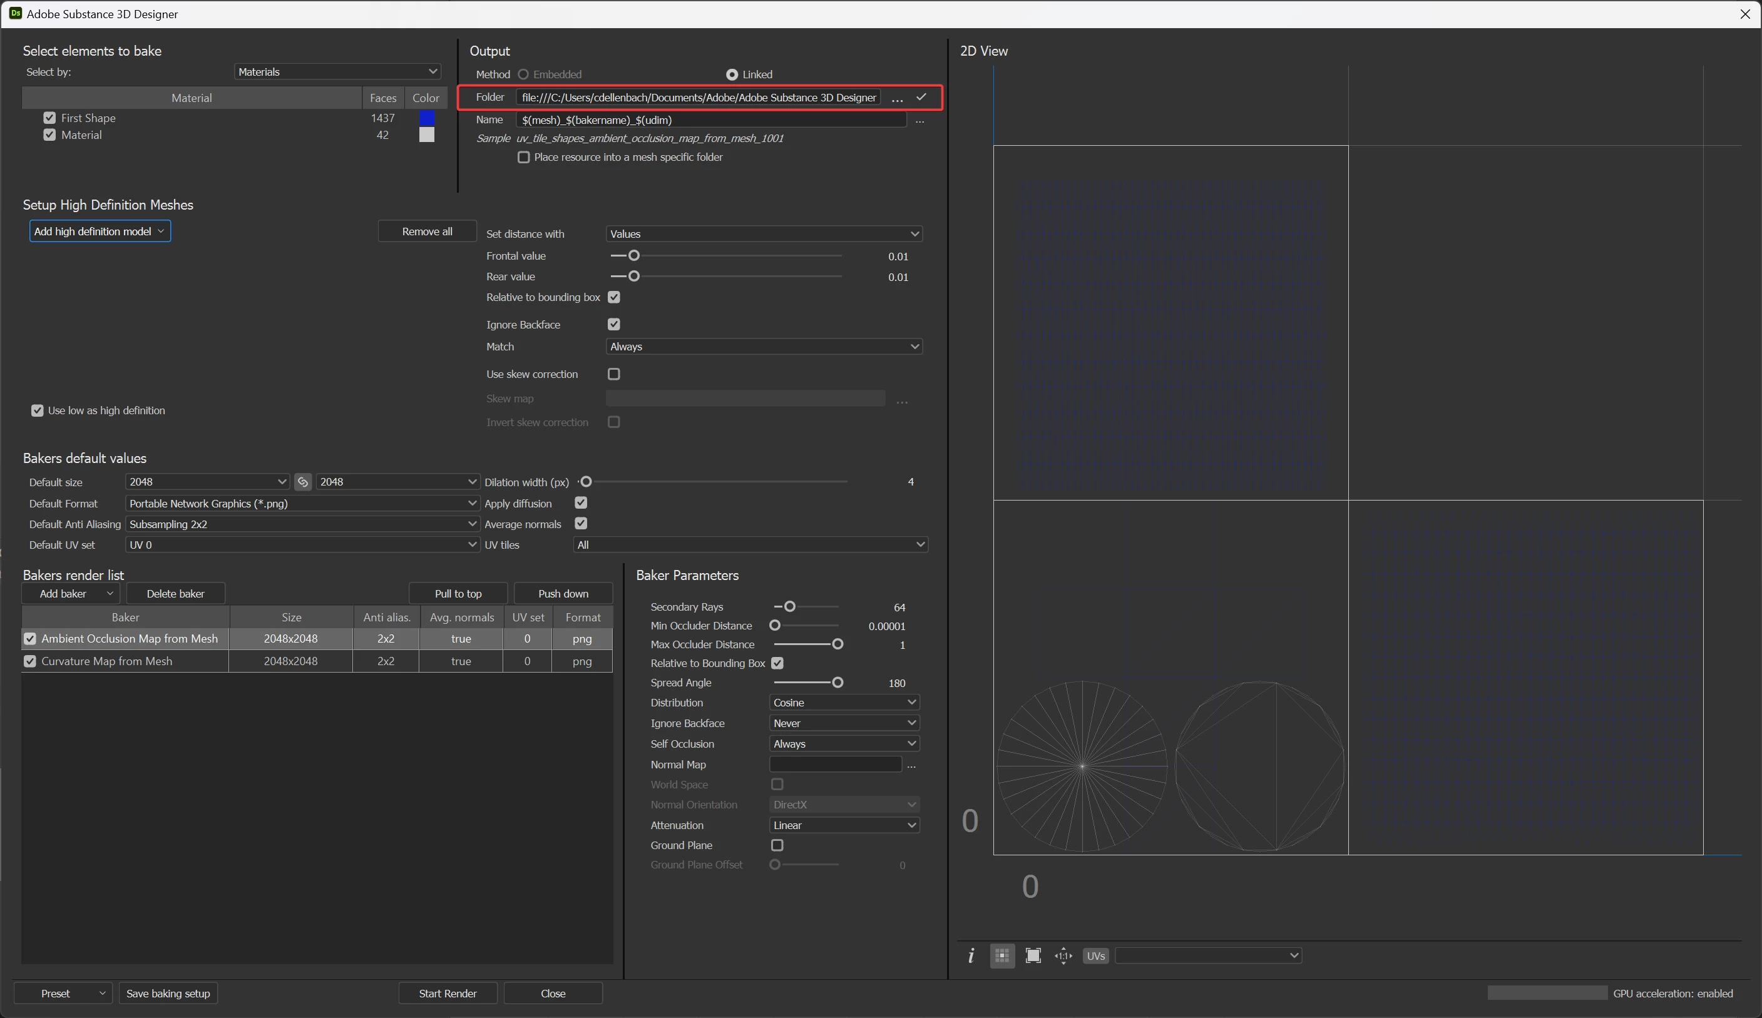Open the Distribution Cosine dropdown
The height and width of the screenshot is (1018, 1762).
843,703
